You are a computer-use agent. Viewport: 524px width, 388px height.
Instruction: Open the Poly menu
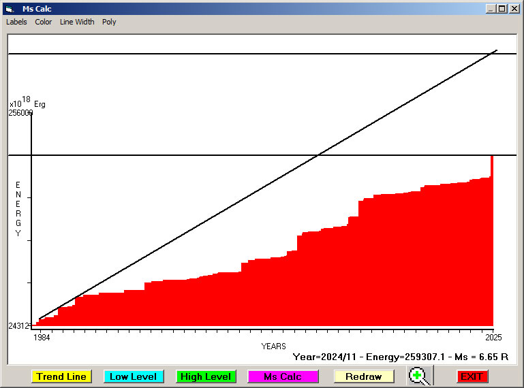(109, 22)
